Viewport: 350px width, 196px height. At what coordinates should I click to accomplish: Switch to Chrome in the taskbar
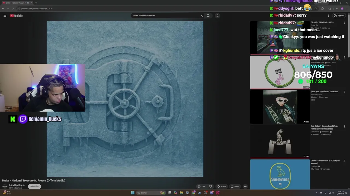point(194,193)
